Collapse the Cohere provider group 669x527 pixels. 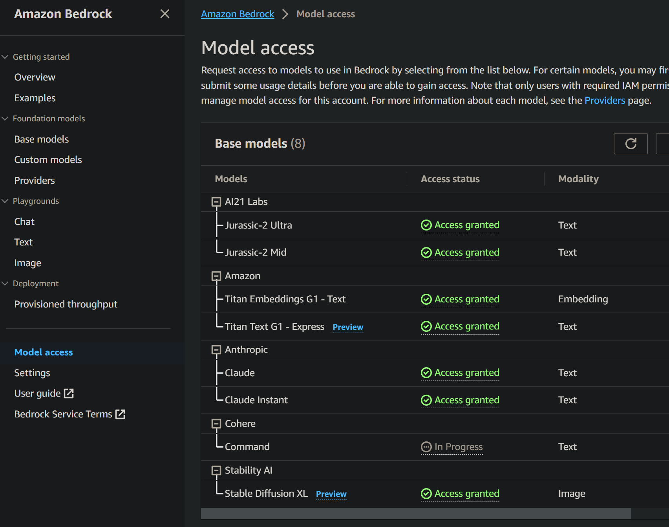216,424
